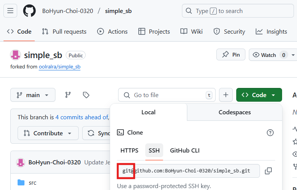Open the Wiki tab
This screenshot has width=297, height=190.
[x=191, y=31]
